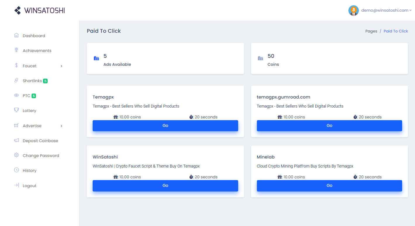Viewport: 415px width, 226px height.
Task: Click the Pages breadcrumb link
Action: point(371,31)
